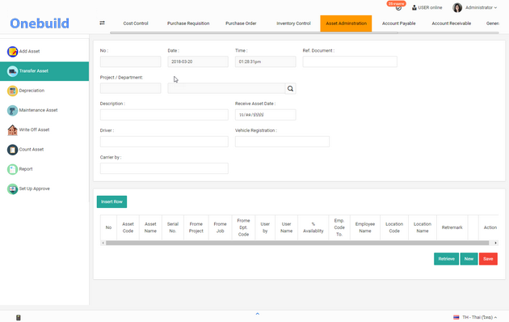The image size is (509, 322).
Task: Click the Write Off Asset house icon
Action: point(12,130)
